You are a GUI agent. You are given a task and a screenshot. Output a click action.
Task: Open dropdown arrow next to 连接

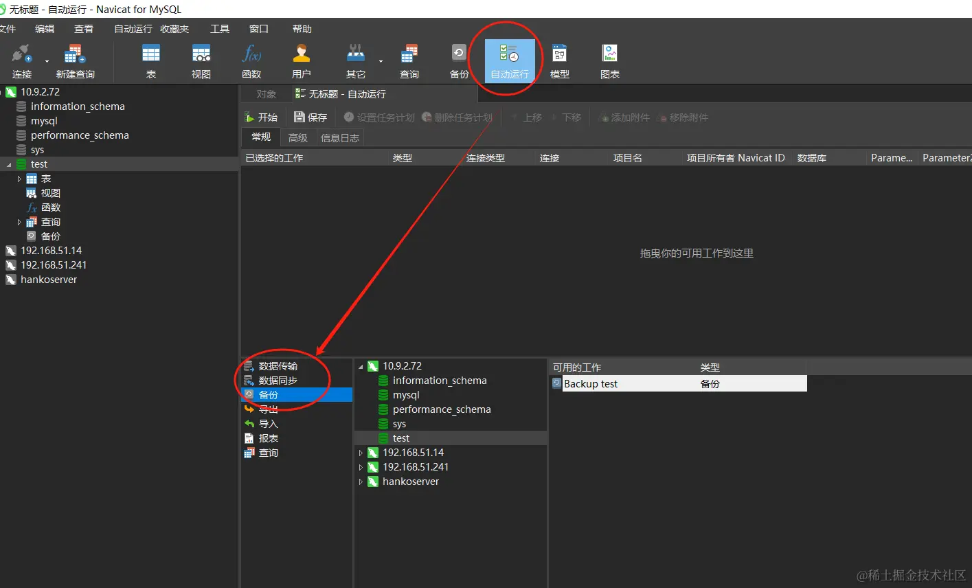click(47, 61)
